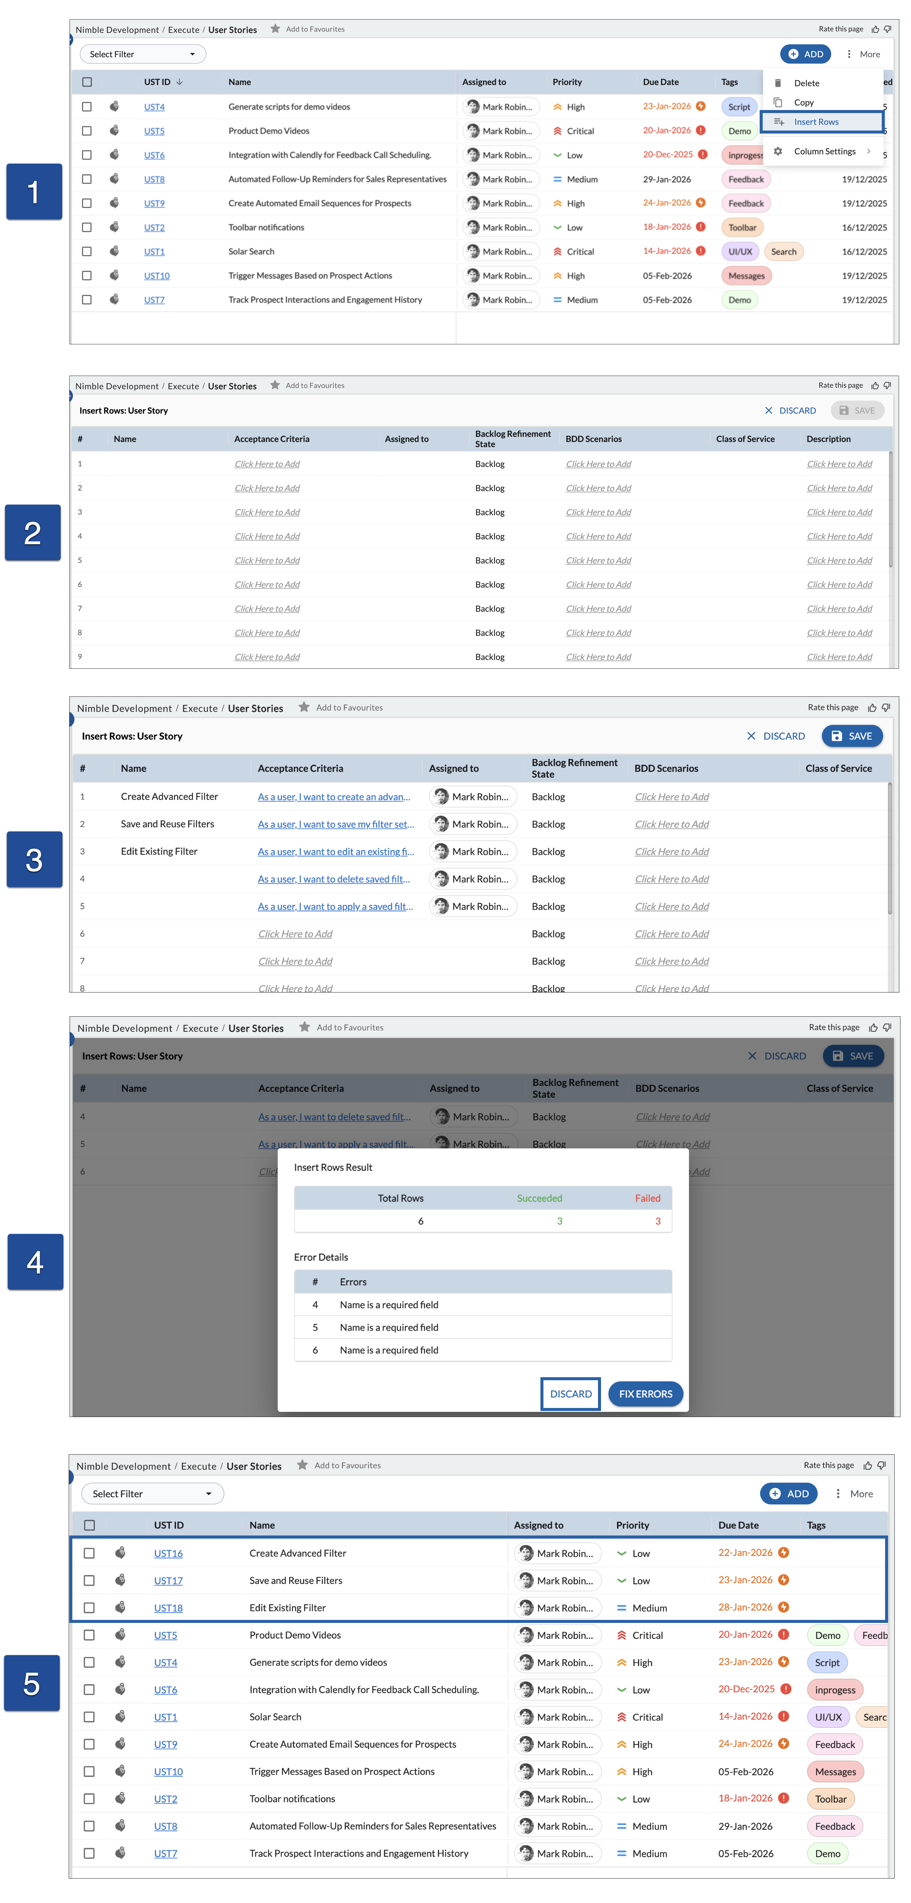Click the thumbs-up rating icon in step 1 screenshot
This screenshot has width=911, height=1903.
(875, 30)
